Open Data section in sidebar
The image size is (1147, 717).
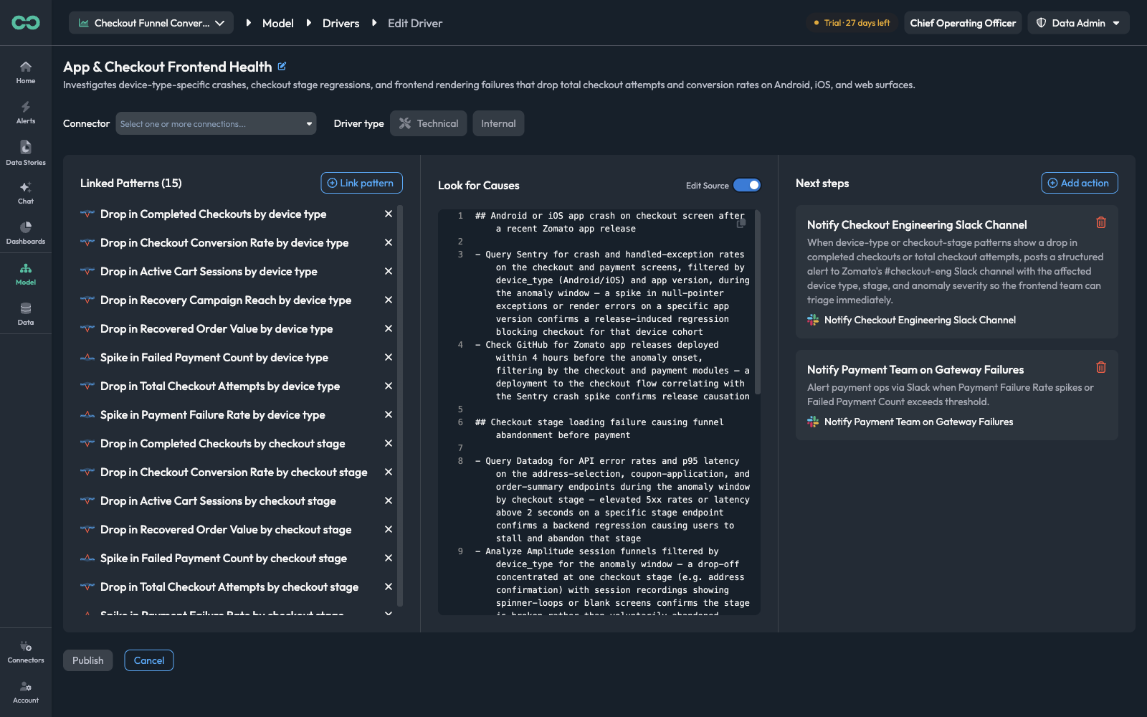point(26,314)
